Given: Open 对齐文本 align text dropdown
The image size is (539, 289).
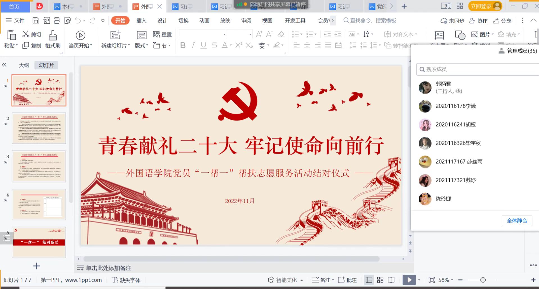Looking at the screenshot, I should (401, 34).
